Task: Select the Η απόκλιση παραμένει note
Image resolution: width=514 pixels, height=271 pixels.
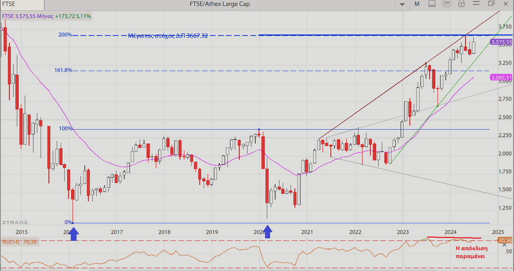Action: point(471,252)
